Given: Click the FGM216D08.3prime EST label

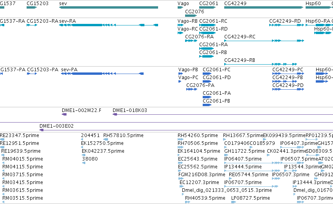Looking at the screenshot, I should click(x=202, y=175).
